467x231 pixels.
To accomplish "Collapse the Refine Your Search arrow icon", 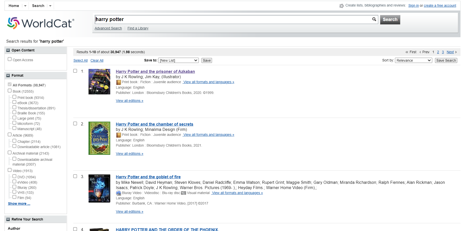I will (x=8, y=219).
